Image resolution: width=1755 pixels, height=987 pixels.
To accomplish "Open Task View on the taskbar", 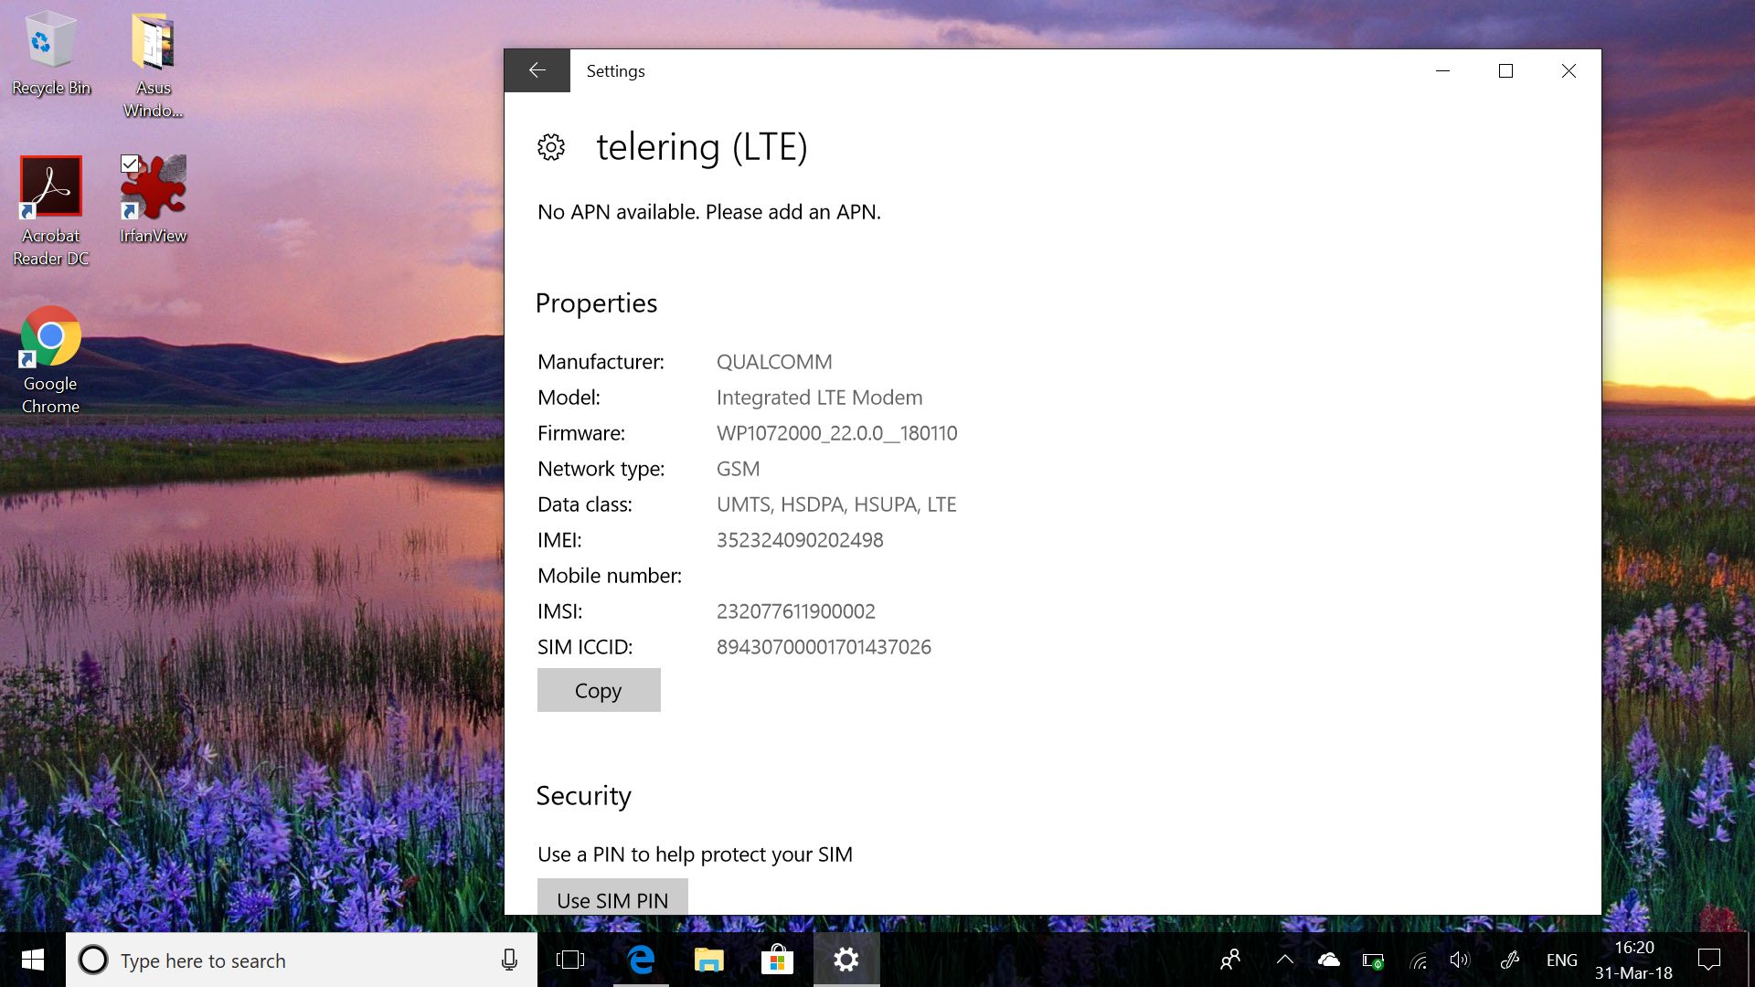I will pos(570,960).
